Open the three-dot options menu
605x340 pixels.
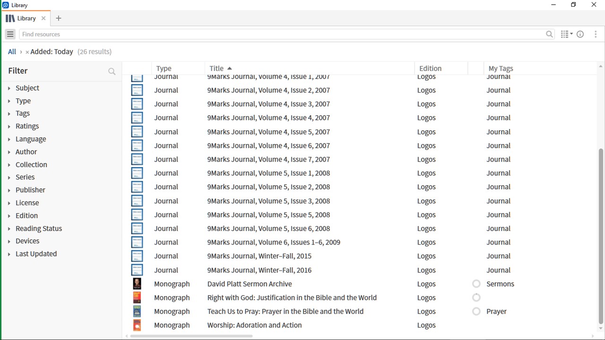coord(596,34)
